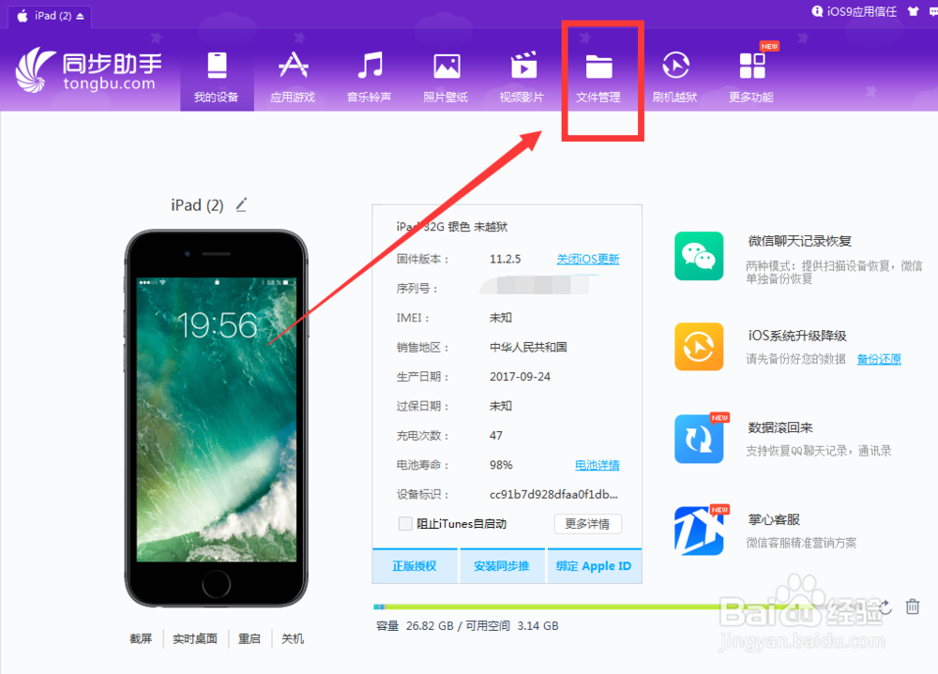
Task: Open 视频影片 video section
Action: coord(522,76)
